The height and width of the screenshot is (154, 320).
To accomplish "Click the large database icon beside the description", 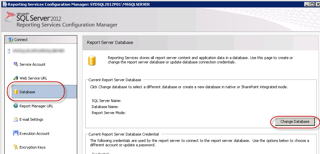I will click(92, 61).
